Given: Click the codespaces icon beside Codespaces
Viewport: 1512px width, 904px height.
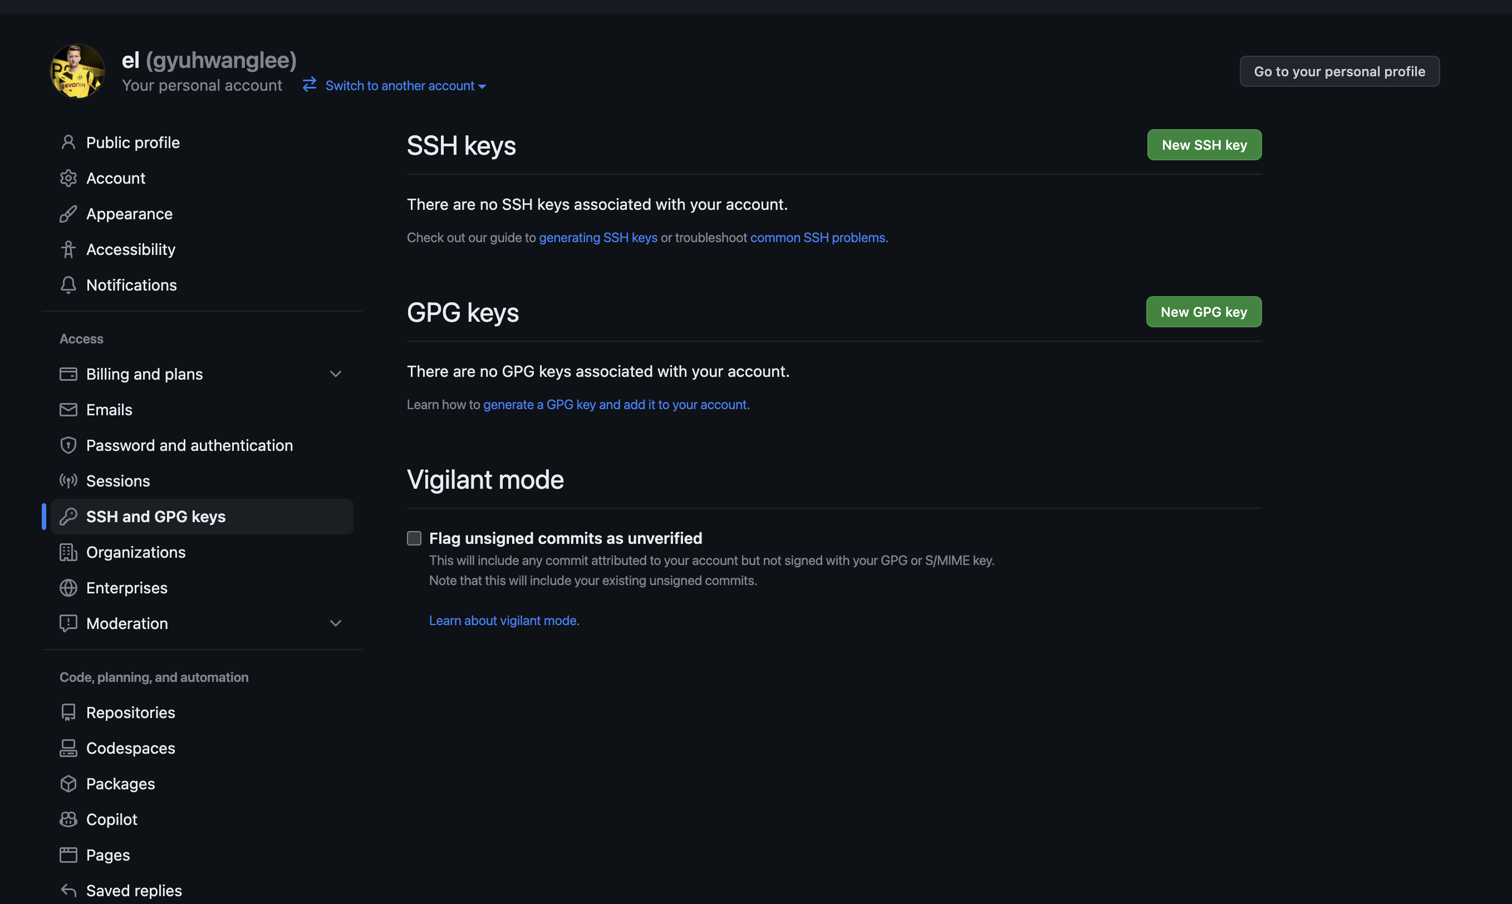Looking at the screenshot, I should click(68, 748).
